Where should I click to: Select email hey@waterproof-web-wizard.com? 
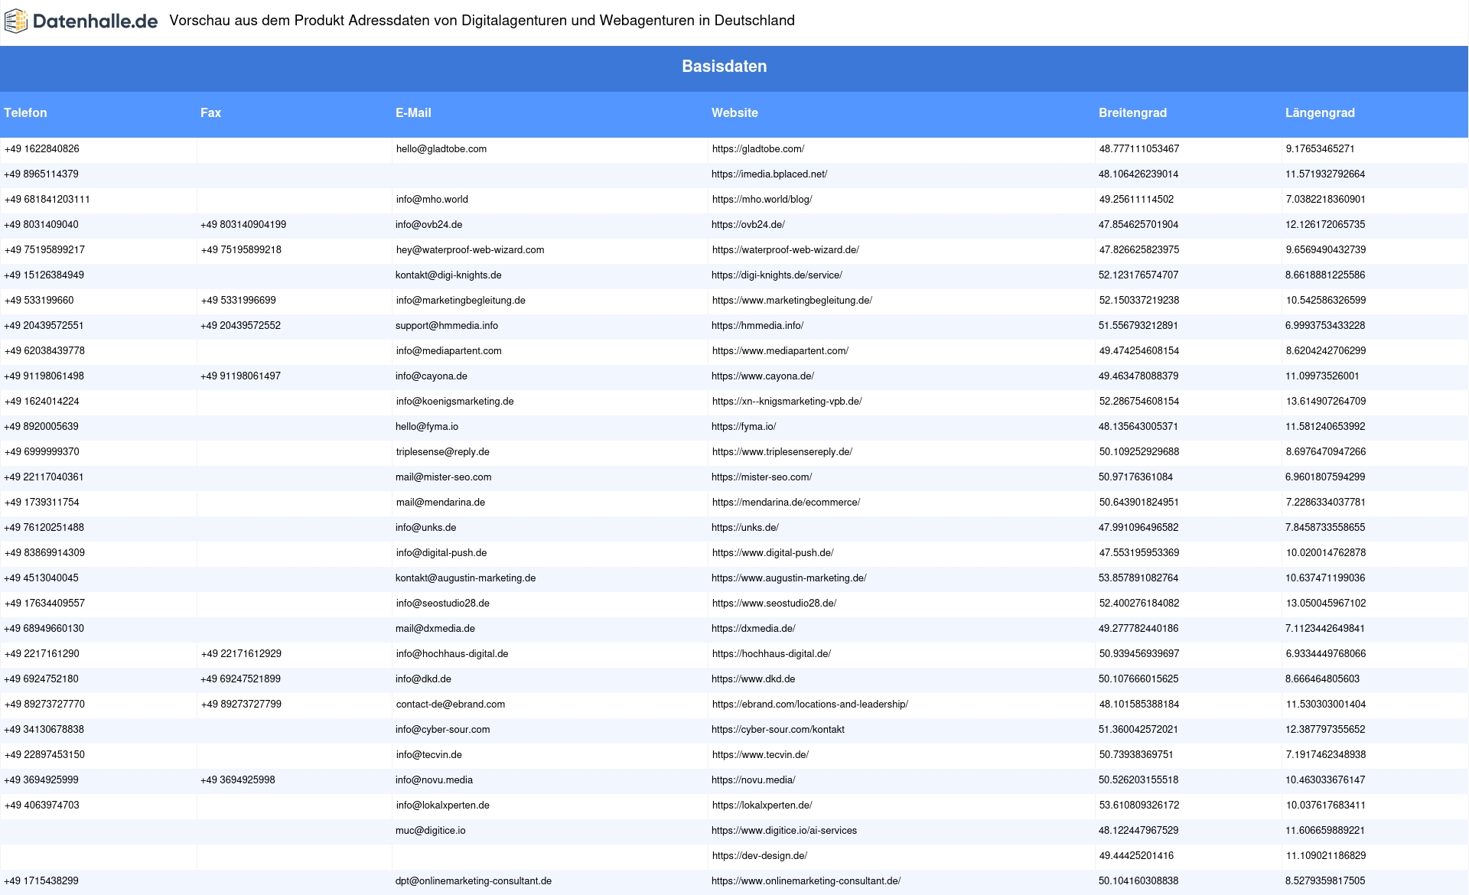coord(470,250)
